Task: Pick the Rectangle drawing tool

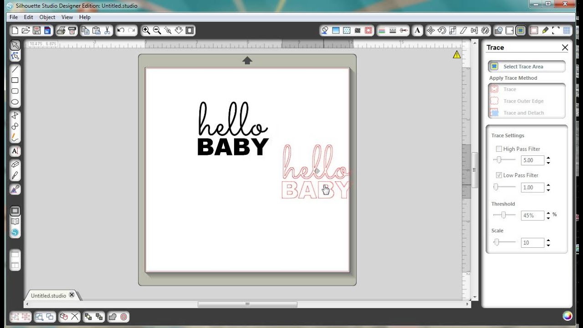Action: [x=15, y=80]
